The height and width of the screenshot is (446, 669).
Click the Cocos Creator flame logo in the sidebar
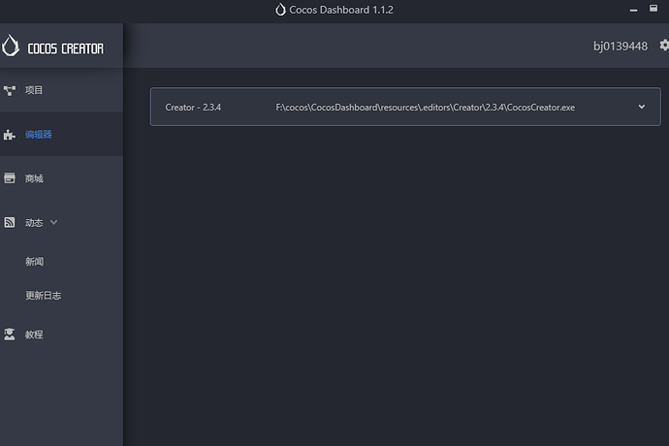[x=11, y=47]
